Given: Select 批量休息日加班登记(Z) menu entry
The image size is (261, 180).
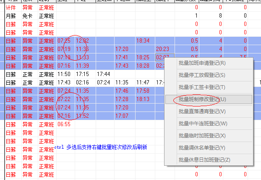Looking at the screenshot, I should [x=204, y=160].
